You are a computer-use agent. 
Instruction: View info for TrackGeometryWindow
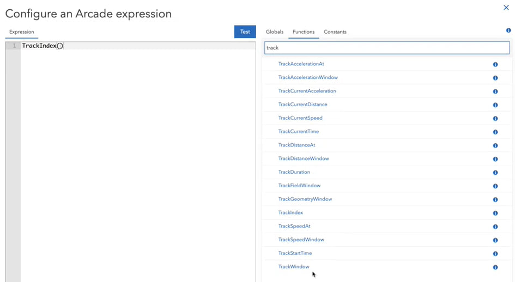pyautogui.click(x=495, y=200)
